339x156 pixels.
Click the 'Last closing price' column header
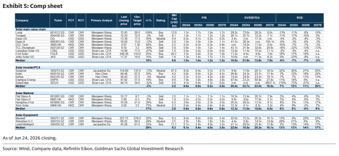coord(124,20)
